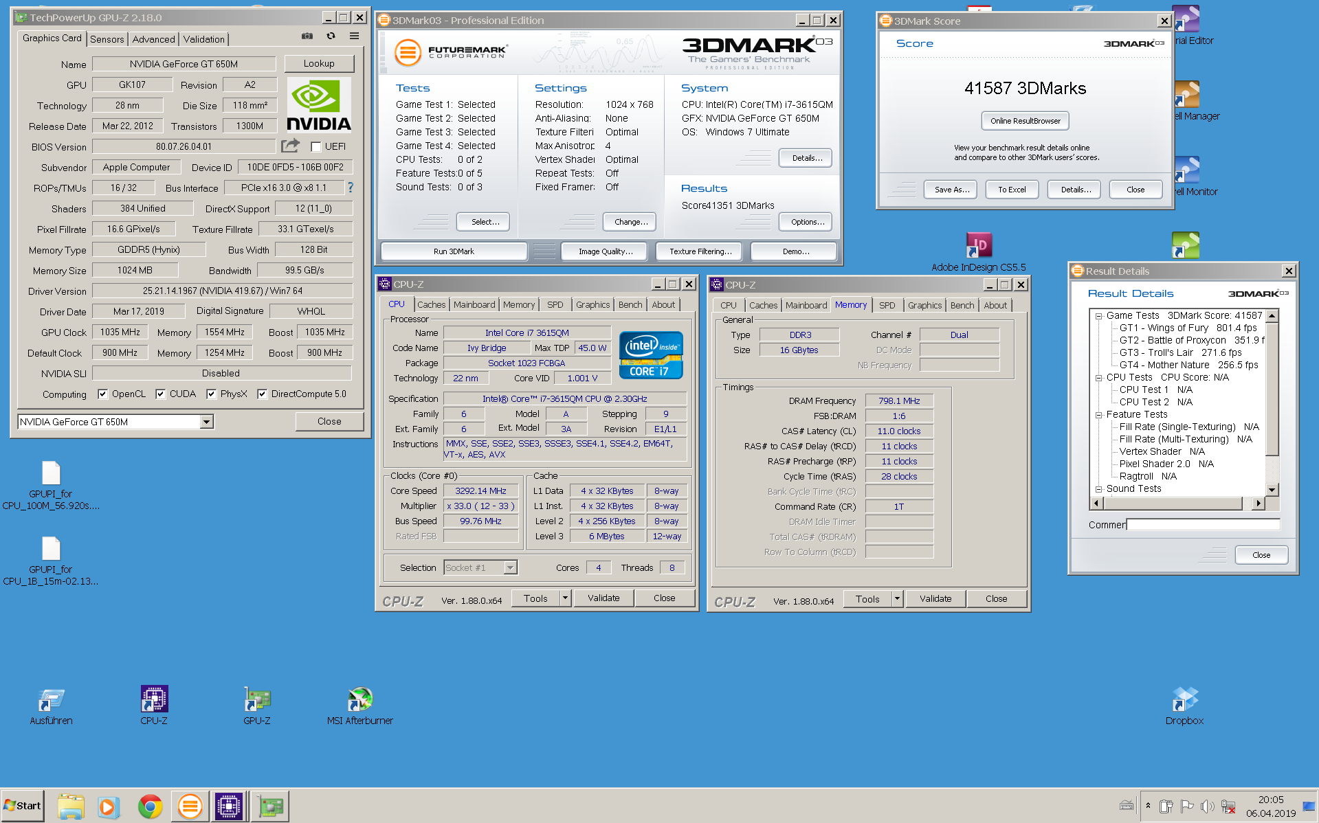Click the NVIDIA logo in GPU-Z

[x=319, y=104]
